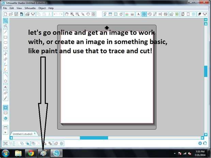Open Google Chrome from the taskbar
211x158 pixels.
point(31,153)
